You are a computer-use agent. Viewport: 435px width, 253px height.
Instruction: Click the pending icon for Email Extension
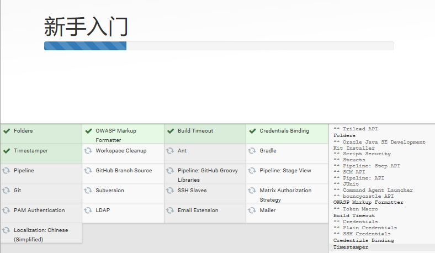(170, 210)
